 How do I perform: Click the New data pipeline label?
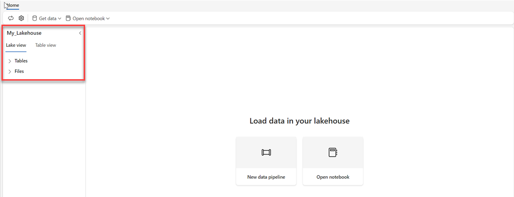(x=266, y=177)
